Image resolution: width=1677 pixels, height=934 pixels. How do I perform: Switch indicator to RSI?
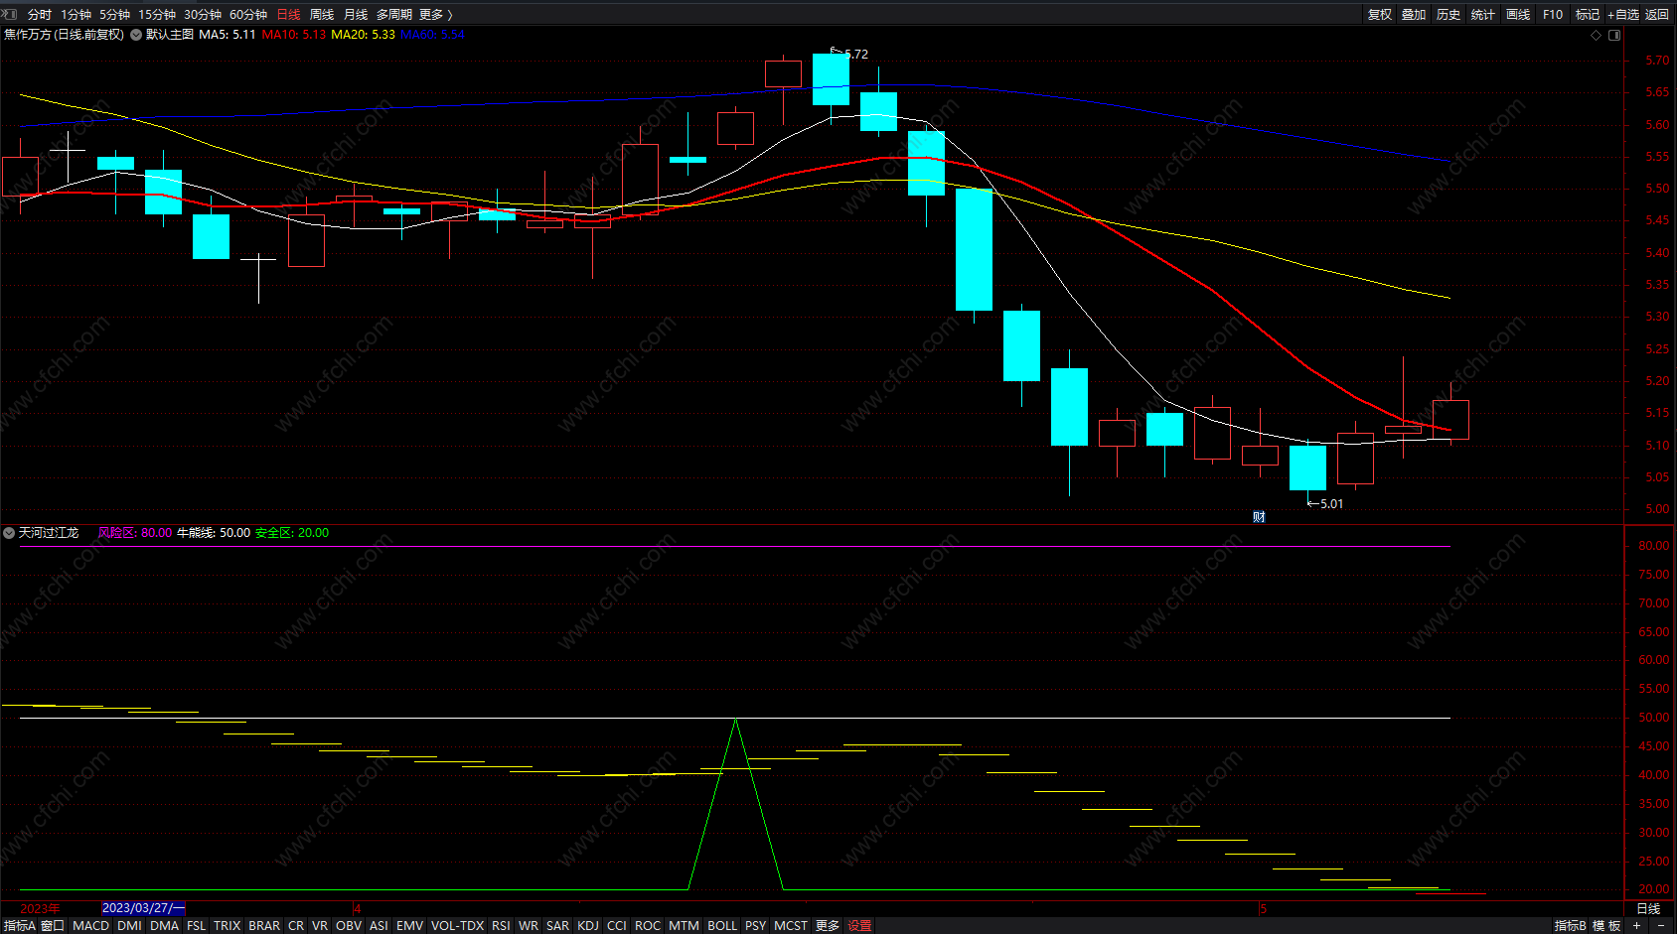501,925
